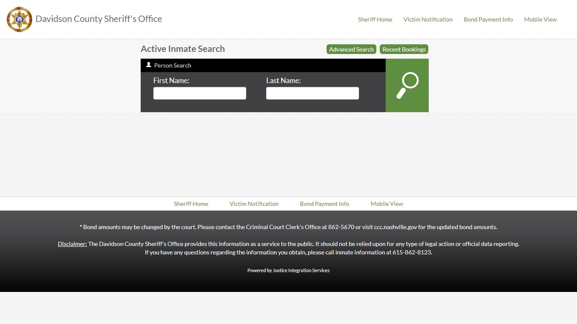Open the footer Sheriff Home link

coord(191,204)
